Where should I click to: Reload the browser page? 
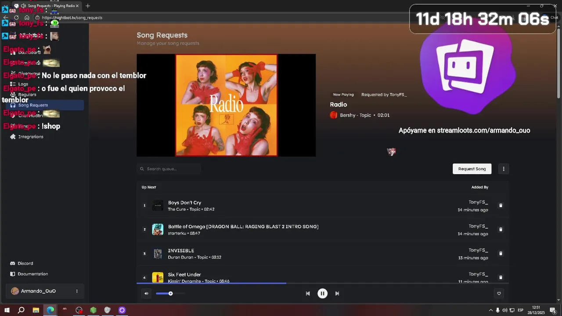point(16,18)
